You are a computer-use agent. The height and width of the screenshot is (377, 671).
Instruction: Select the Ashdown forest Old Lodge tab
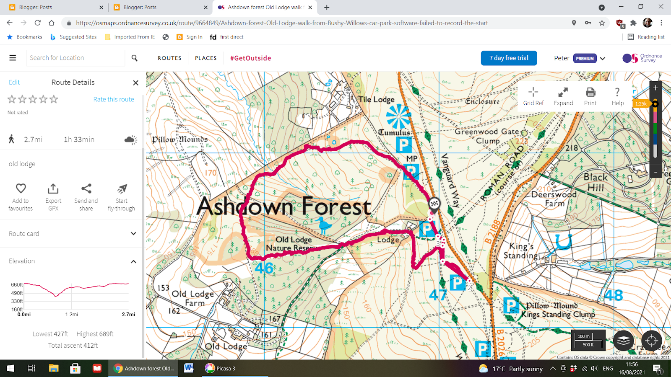(x=264, y=7)
